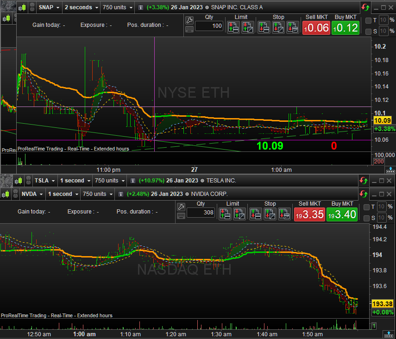Click the S percent field in NVDA panel
396x339 pixels.
click(381, 218)
